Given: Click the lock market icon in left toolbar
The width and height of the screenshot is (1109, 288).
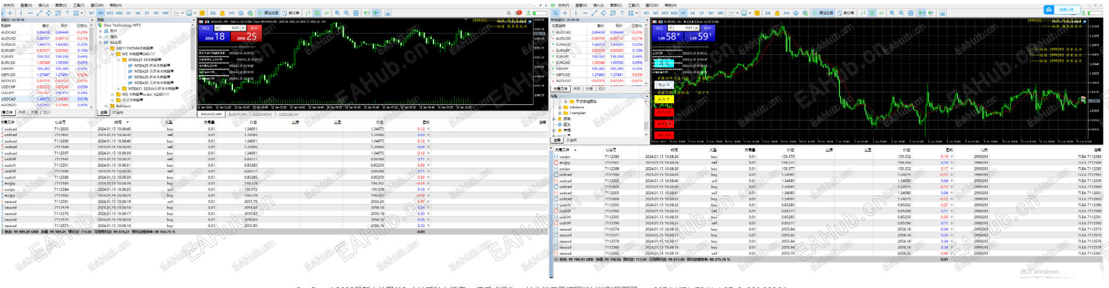Looking at the screenshot, I should 223,13.
